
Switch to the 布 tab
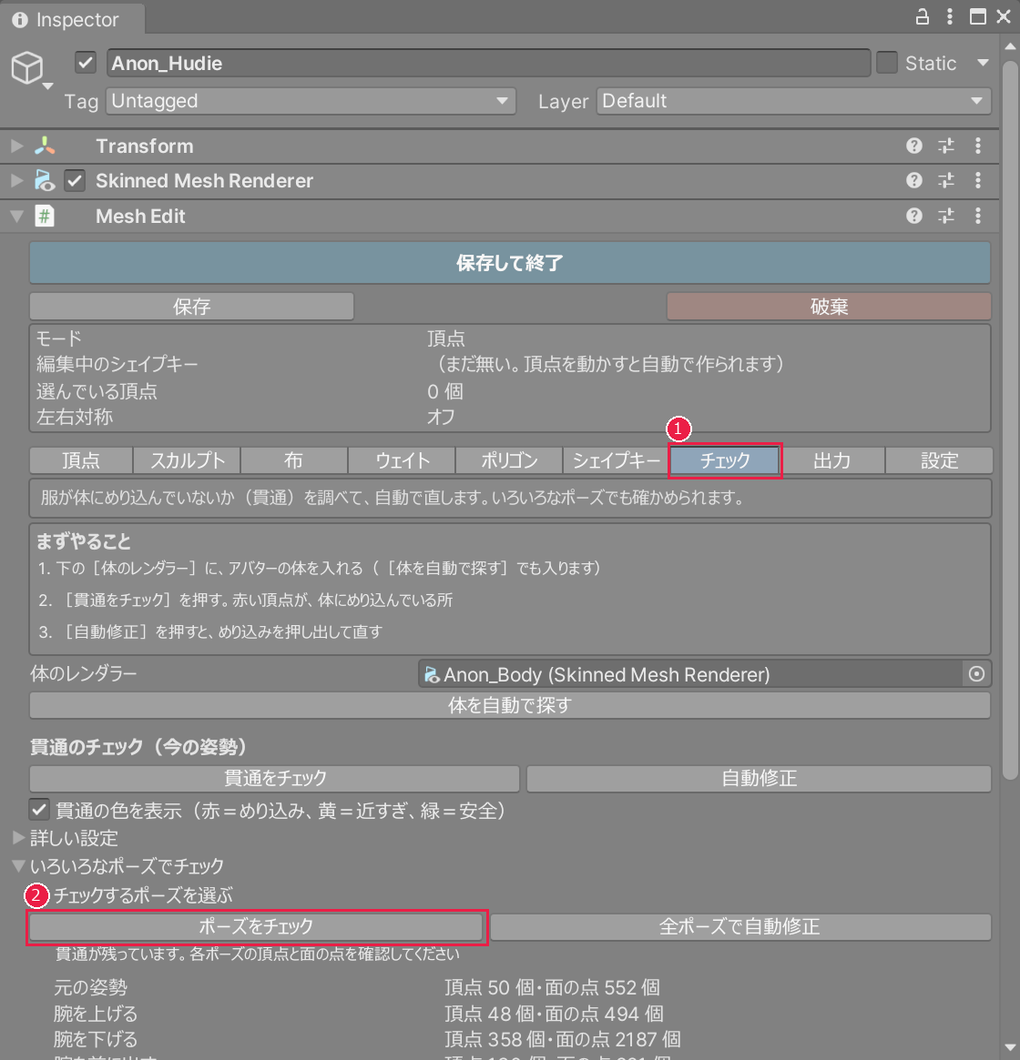(294, 460)
